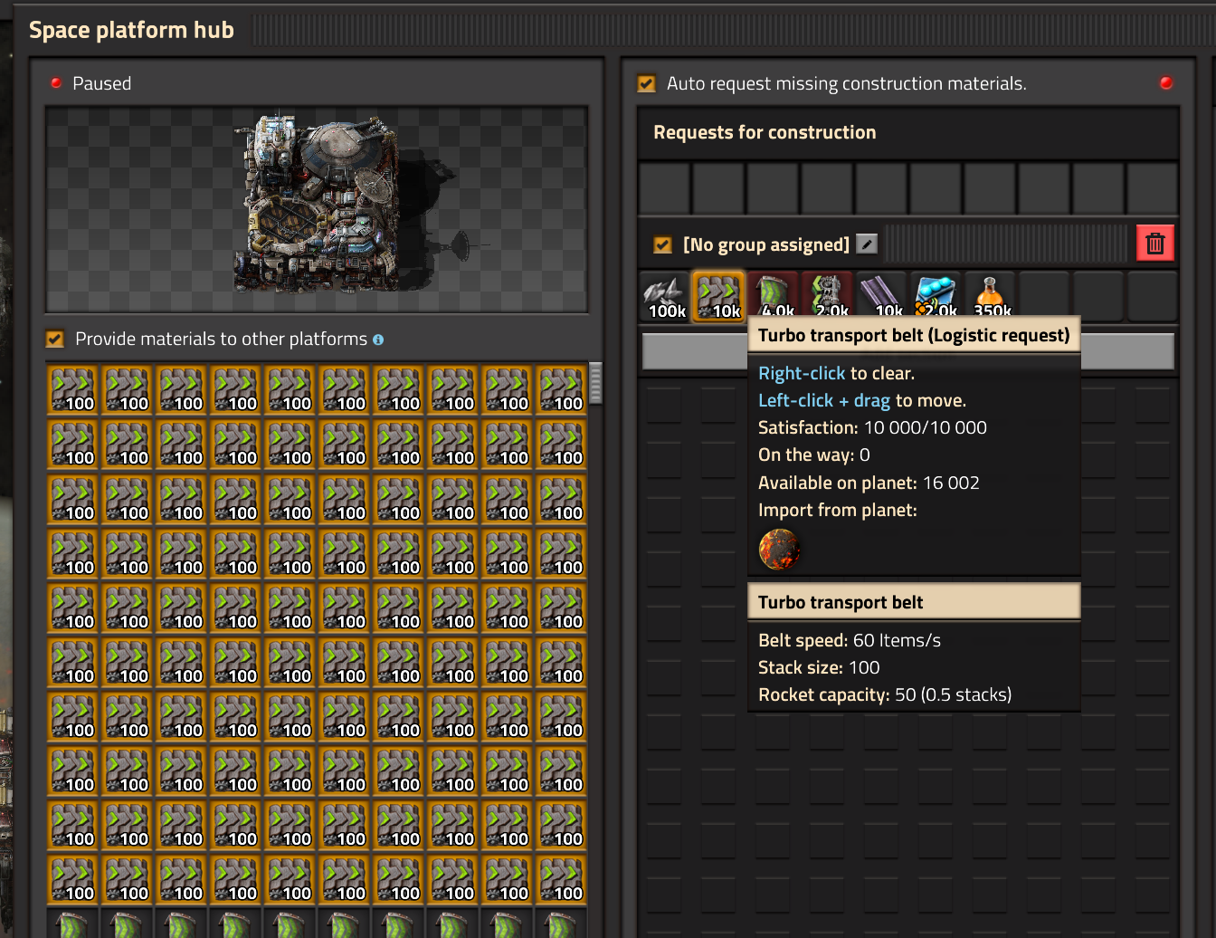Click tooltip title Turbo transport belt (Logistic request)
This screenshot has width=1216, height=938.
pyautogui.click(x=914, y=335)
